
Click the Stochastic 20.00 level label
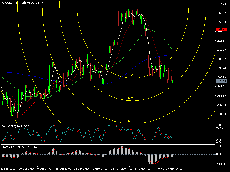[x=220, y=140]
